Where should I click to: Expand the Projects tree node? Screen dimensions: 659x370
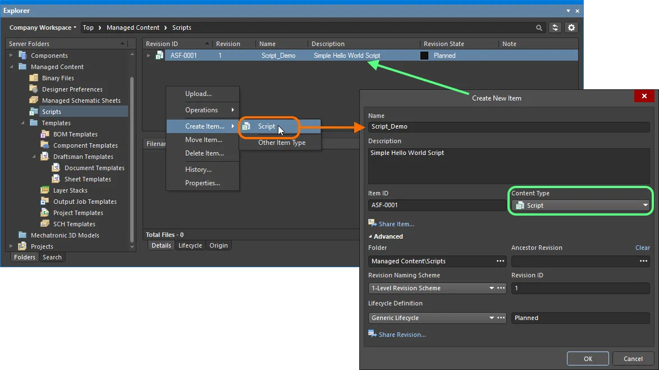(11, 246)
